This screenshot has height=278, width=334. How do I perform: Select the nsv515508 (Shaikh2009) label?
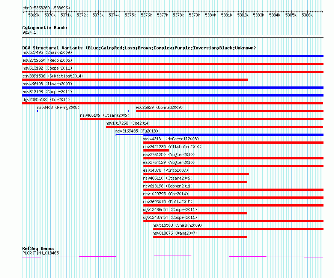177,225
